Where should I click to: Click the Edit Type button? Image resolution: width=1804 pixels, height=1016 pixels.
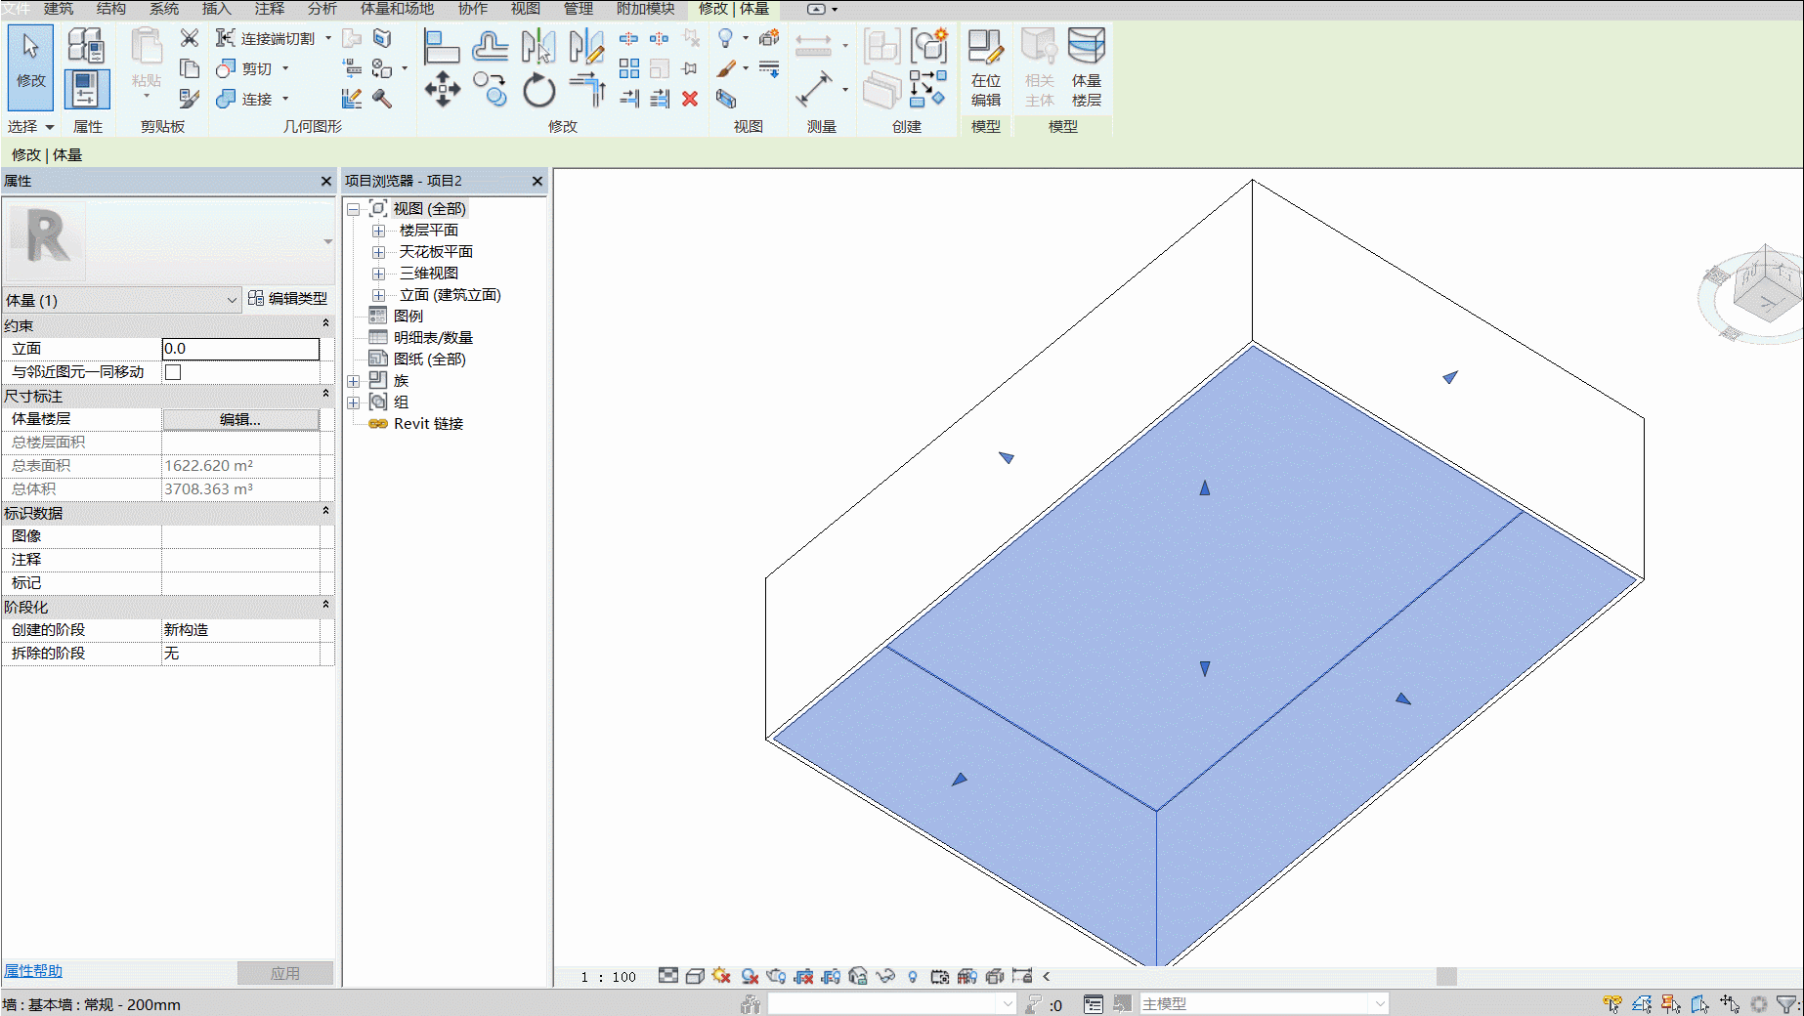(x=288, y=298)
